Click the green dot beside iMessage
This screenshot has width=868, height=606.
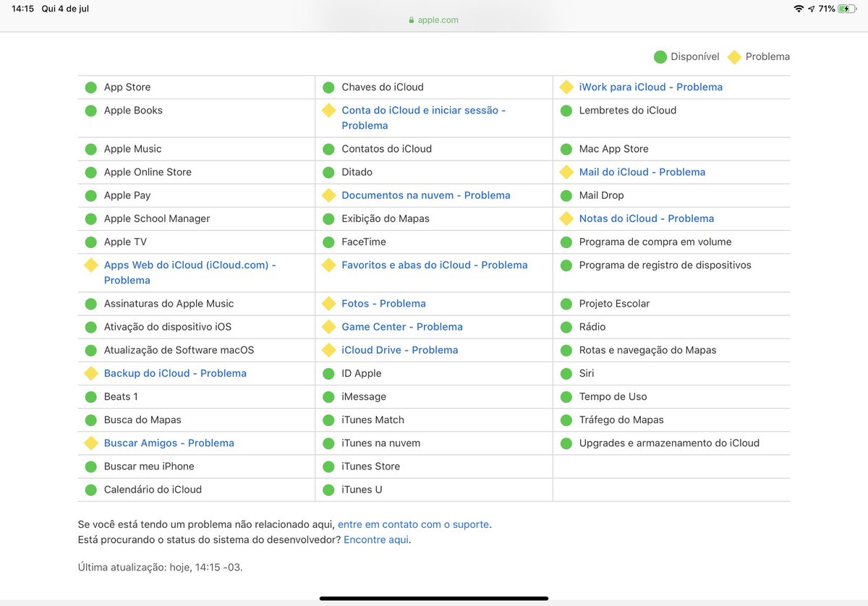click(x=328, y=397)
